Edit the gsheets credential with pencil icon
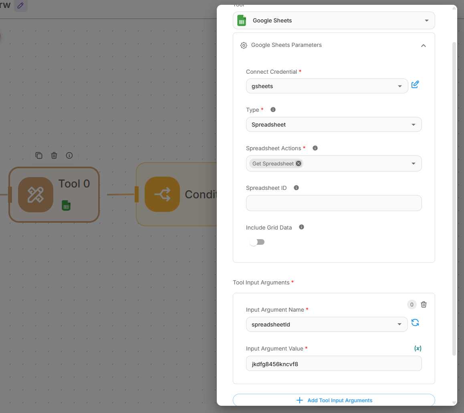Screen dimensions: 464x413 click(x=415, y=85)
